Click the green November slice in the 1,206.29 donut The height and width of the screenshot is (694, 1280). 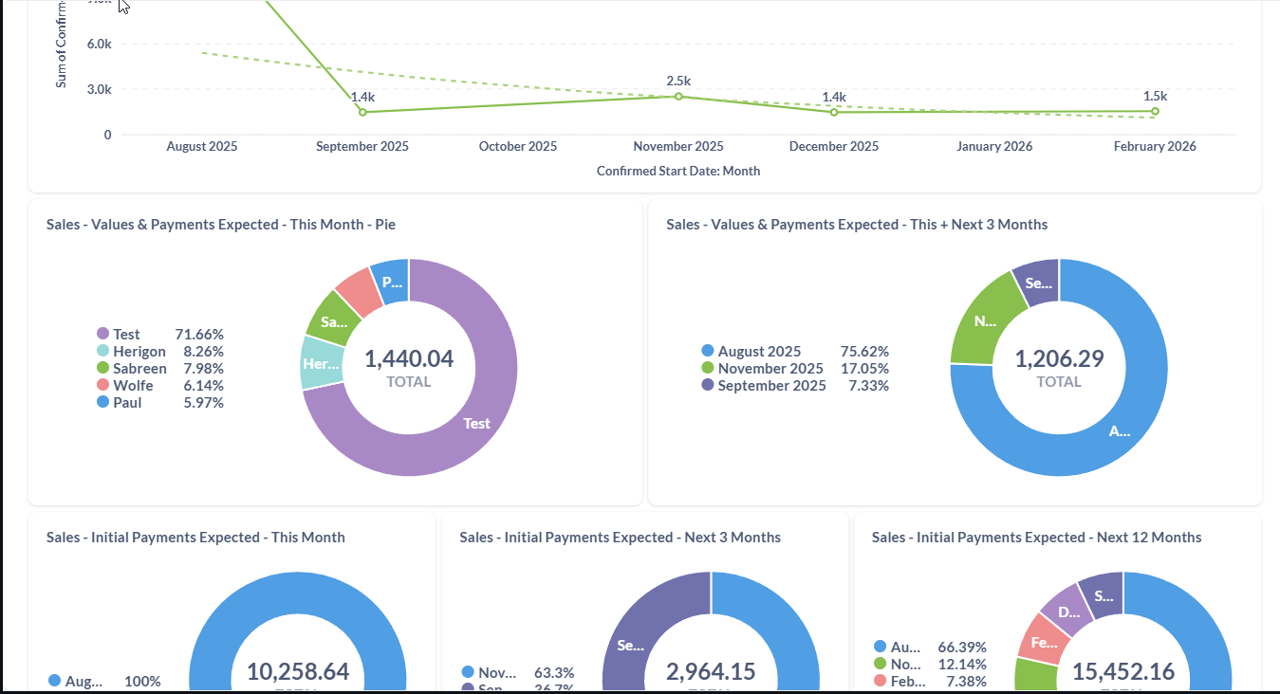(983, 322)
